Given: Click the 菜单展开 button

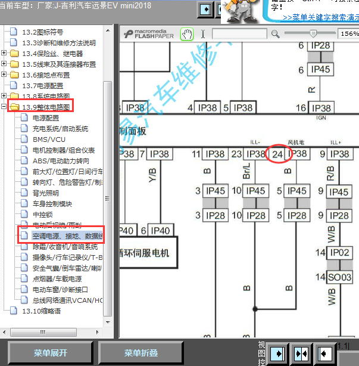Looking at the screenshot, I should click(x=51, y=353).
